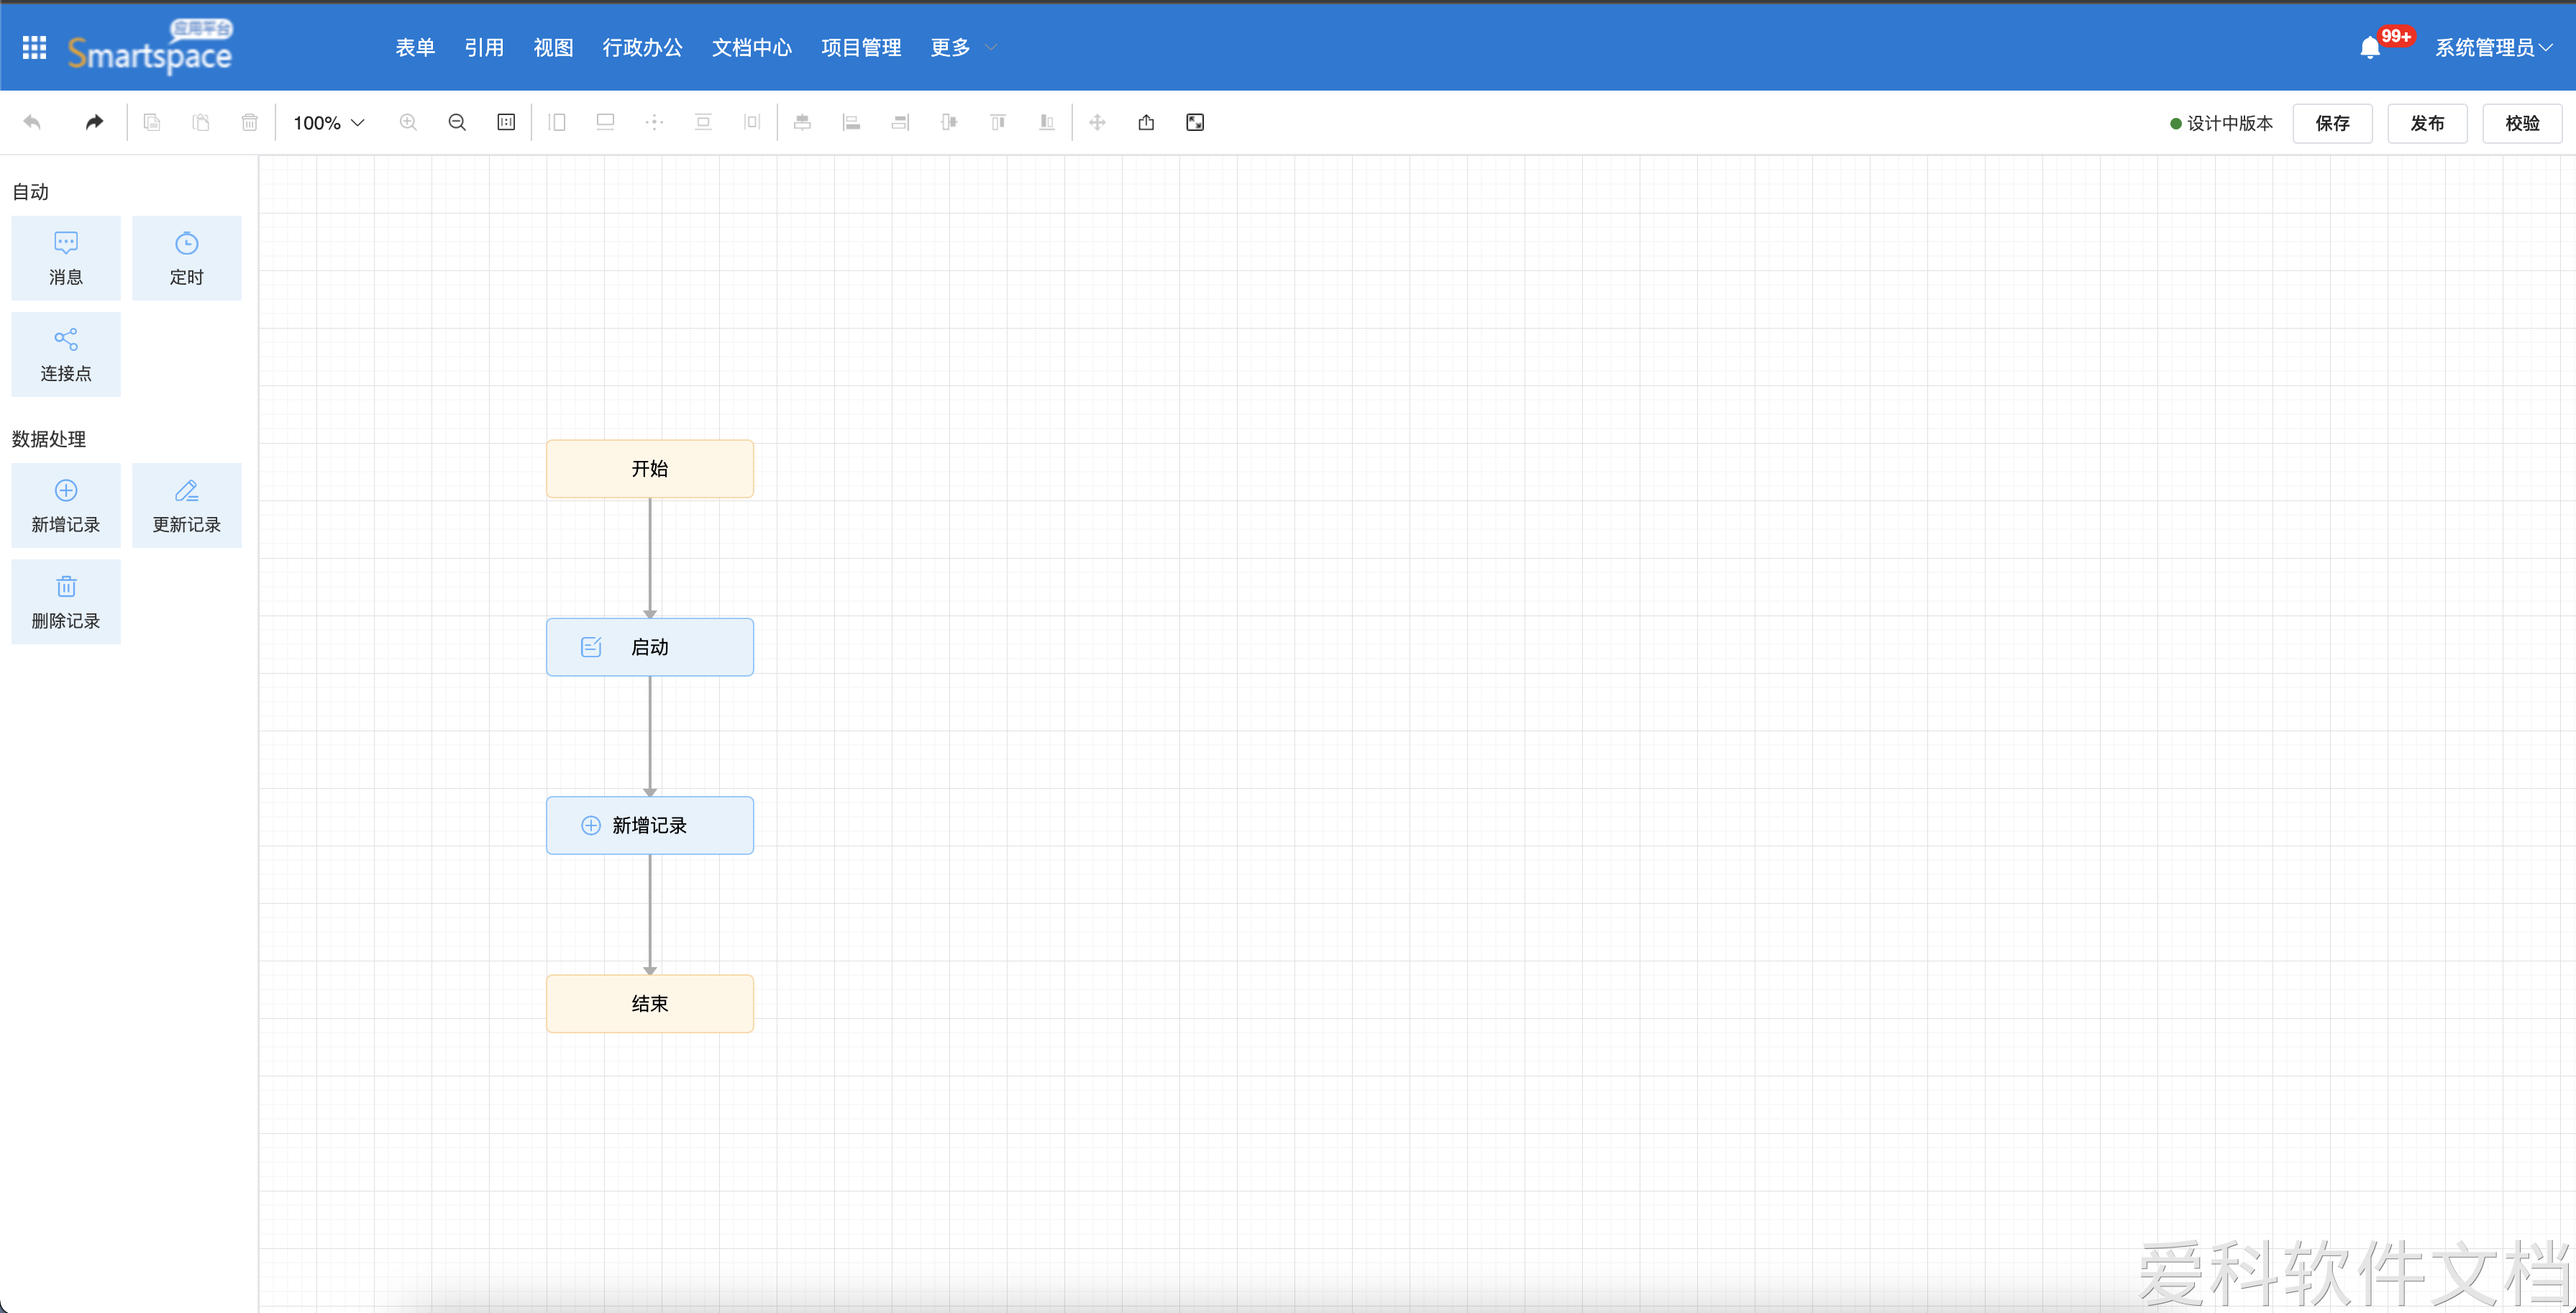This screenshot has height=1313, width=2576.
Task: Open notifications bell with 99+ badge
Action: (x=2369, y=47)
